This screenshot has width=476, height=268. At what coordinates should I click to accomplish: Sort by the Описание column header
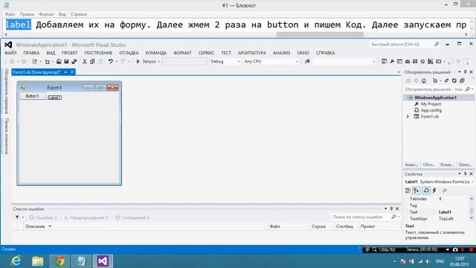pos(35,226)
